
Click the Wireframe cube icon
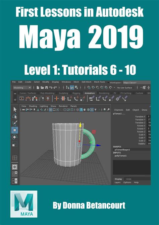coord(77,110)
